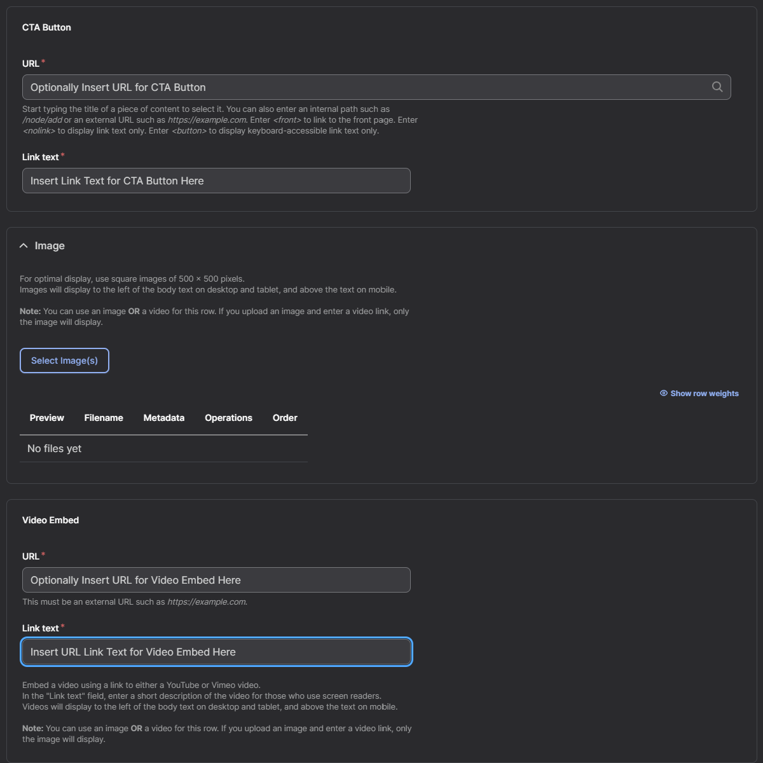Screen dimensions: 763x763
Task: Click the 'No files yet' table row
Action: pyautogui.click(x=163, y=449)
